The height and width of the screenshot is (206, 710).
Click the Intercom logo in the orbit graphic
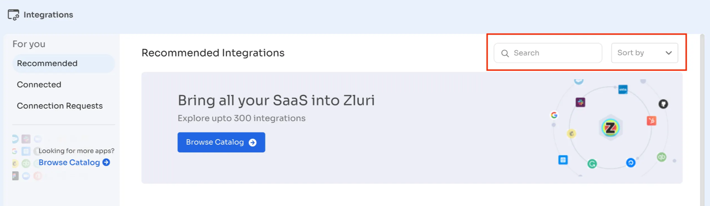563,160
